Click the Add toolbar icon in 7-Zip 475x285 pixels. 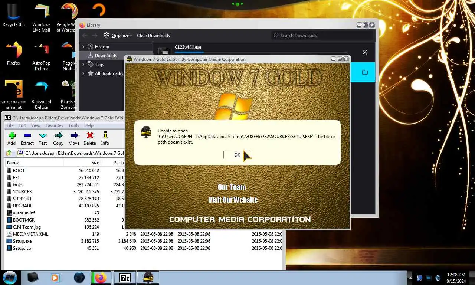click(12, 135)
